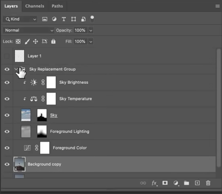Open the fx layer styles icon
The image size is (222, 194).
point(154,183)
